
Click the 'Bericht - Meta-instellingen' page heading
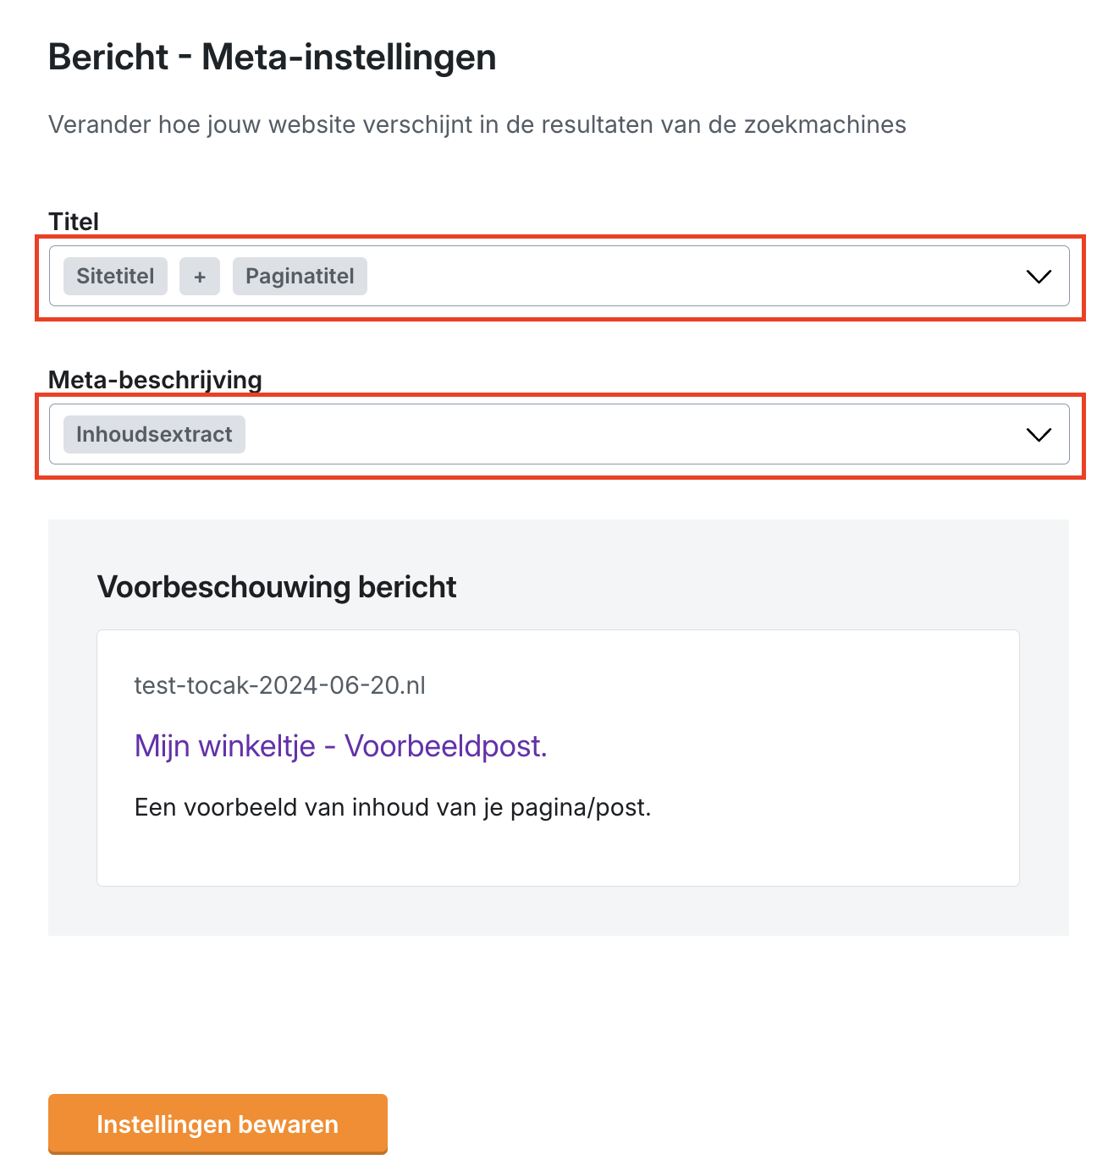click(x=272, y=58)
